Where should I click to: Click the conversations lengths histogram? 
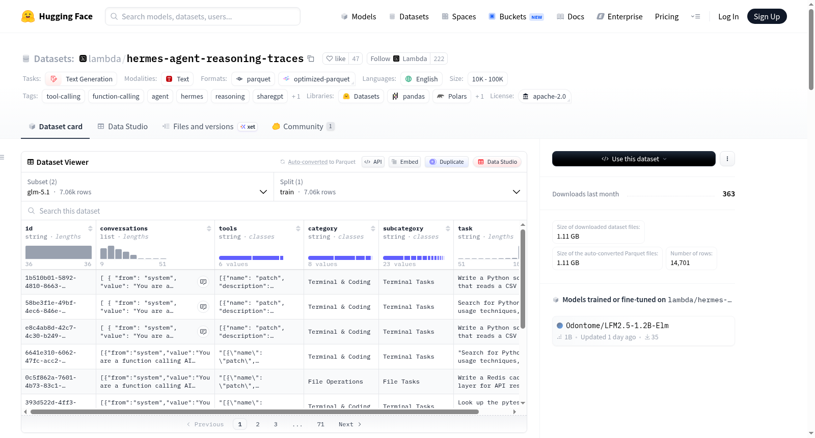coord(133,252)
